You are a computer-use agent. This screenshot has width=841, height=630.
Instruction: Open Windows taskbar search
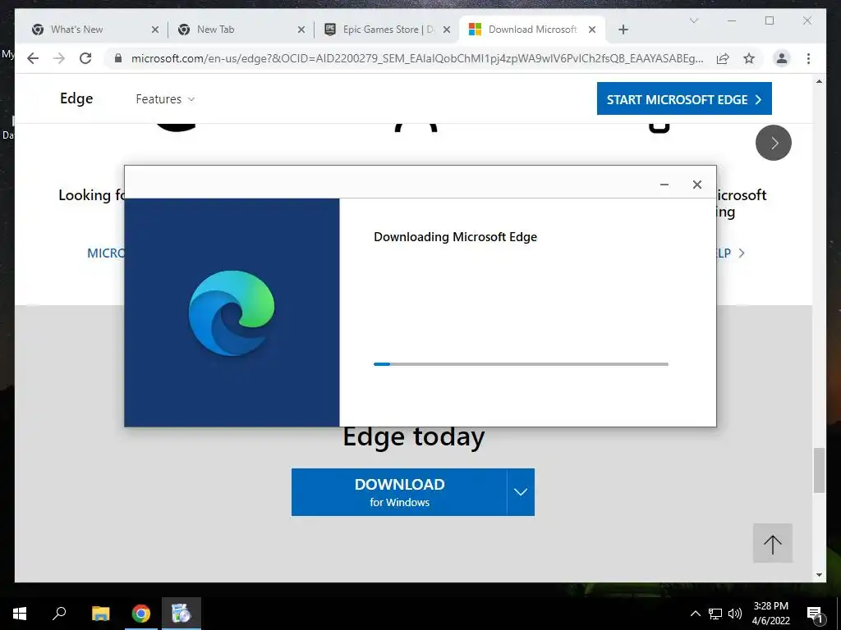pos(59,614)
